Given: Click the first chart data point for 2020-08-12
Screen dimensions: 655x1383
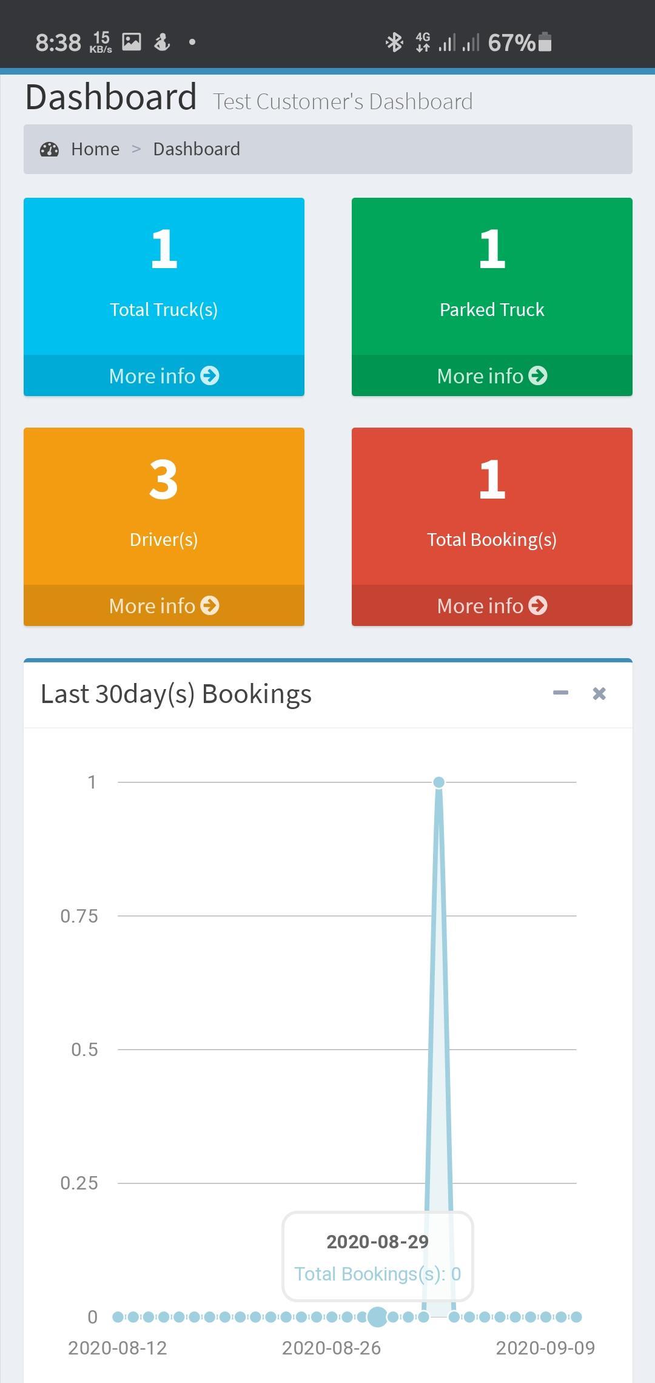Looking at the screenshot, I should click(118, 1316).
